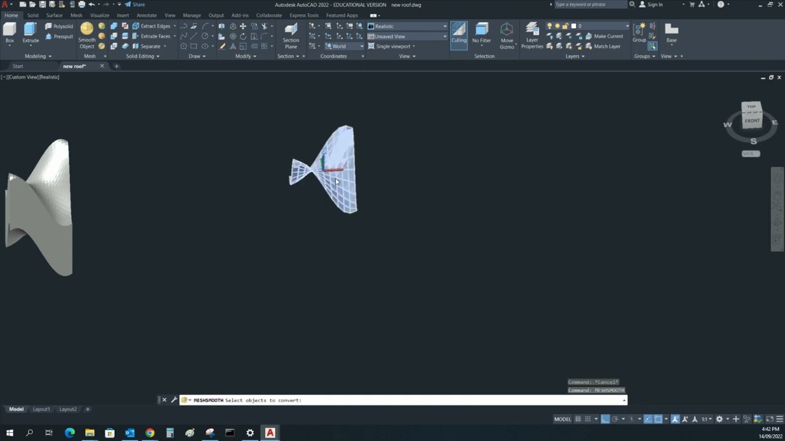Click the S compass direction on ViewCube
This screenshot has height=441, width=785.
[x=753, y=141]
